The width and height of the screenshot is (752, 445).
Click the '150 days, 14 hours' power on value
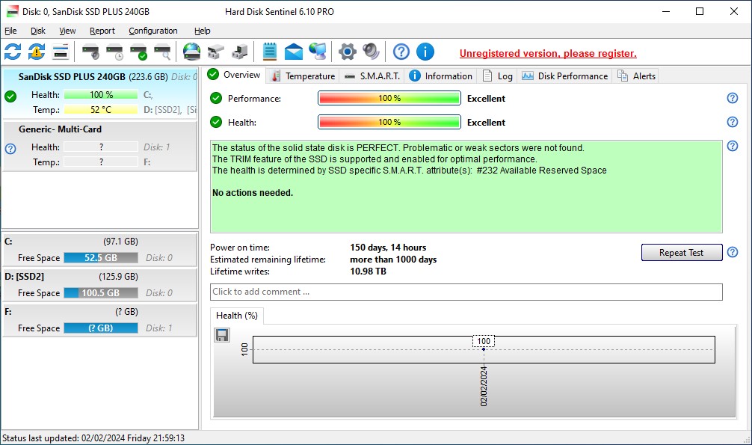(x=388, y=248)
